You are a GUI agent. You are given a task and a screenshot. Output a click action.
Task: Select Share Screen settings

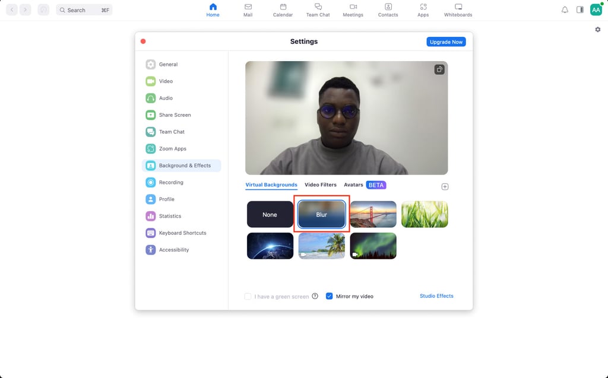pos(182,115)
